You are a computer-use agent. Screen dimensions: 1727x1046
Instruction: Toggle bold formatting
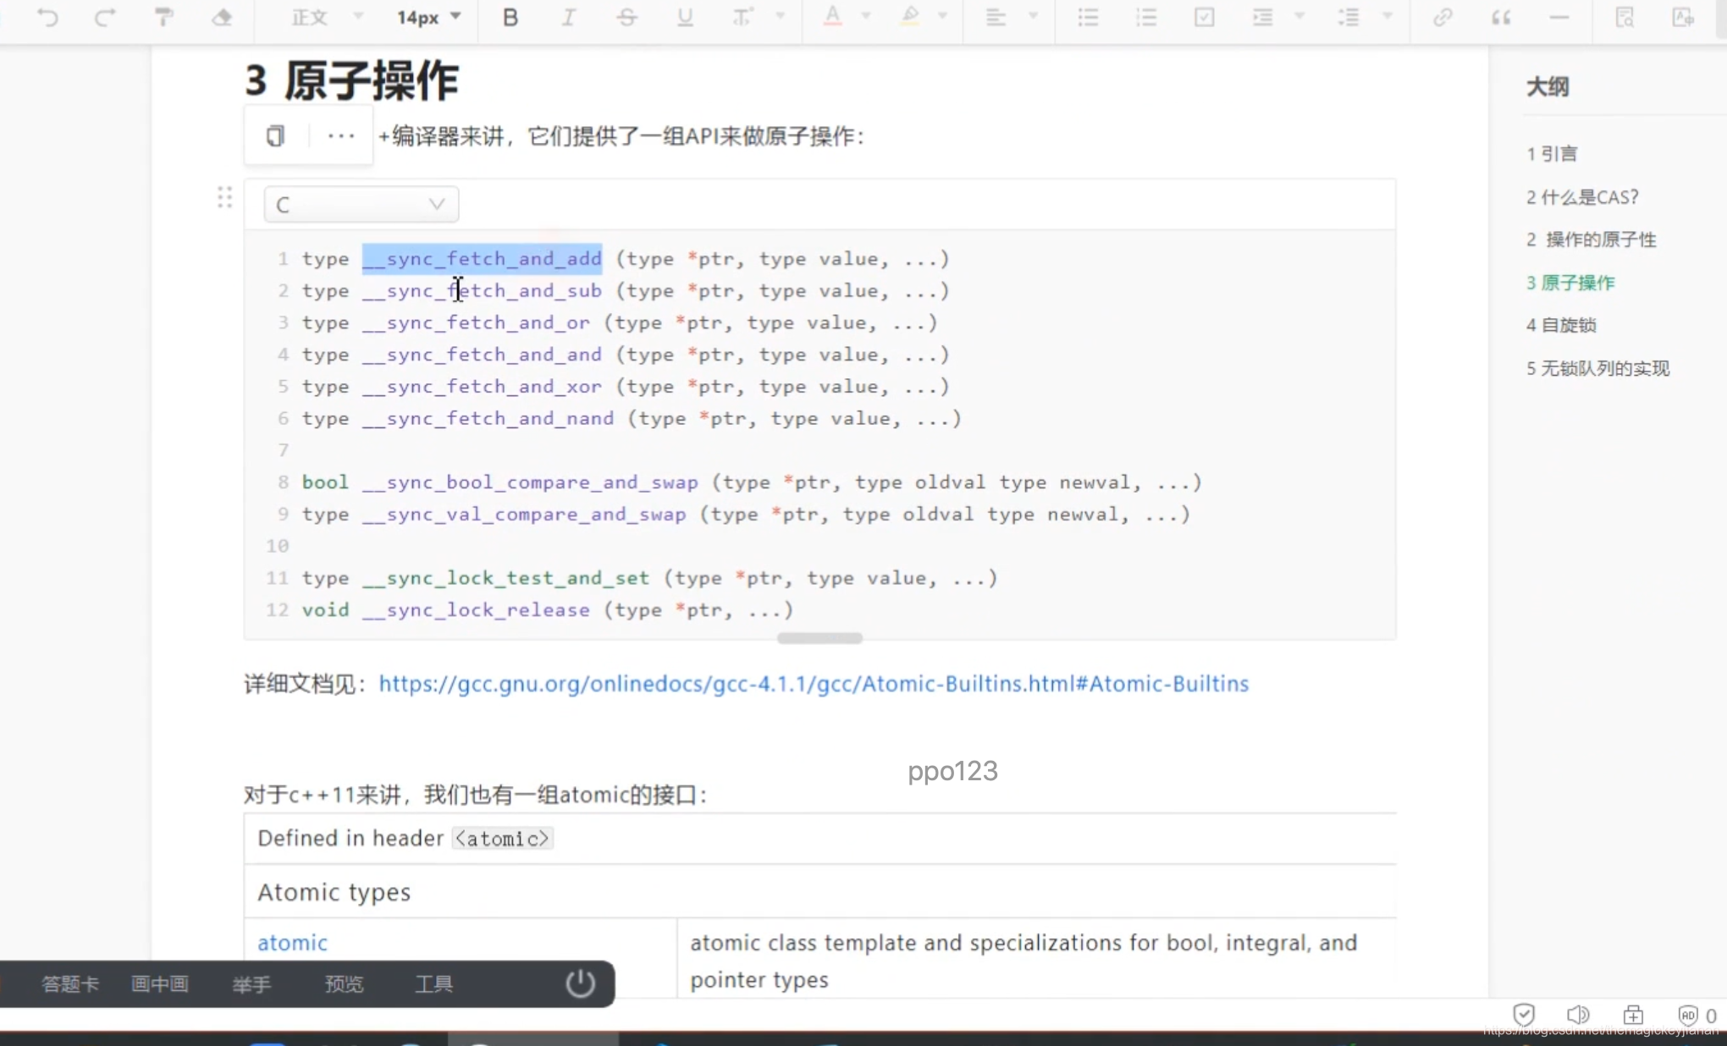[510, 17]
